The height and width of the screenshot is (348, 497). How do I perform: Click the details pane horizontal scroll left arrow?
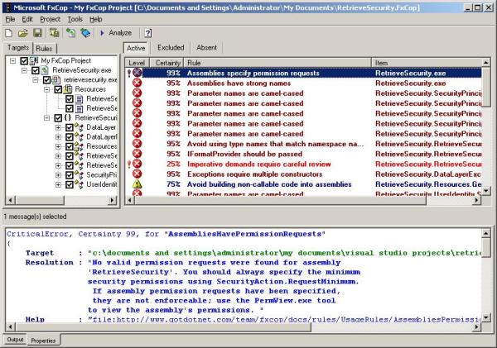pos(11,327)
